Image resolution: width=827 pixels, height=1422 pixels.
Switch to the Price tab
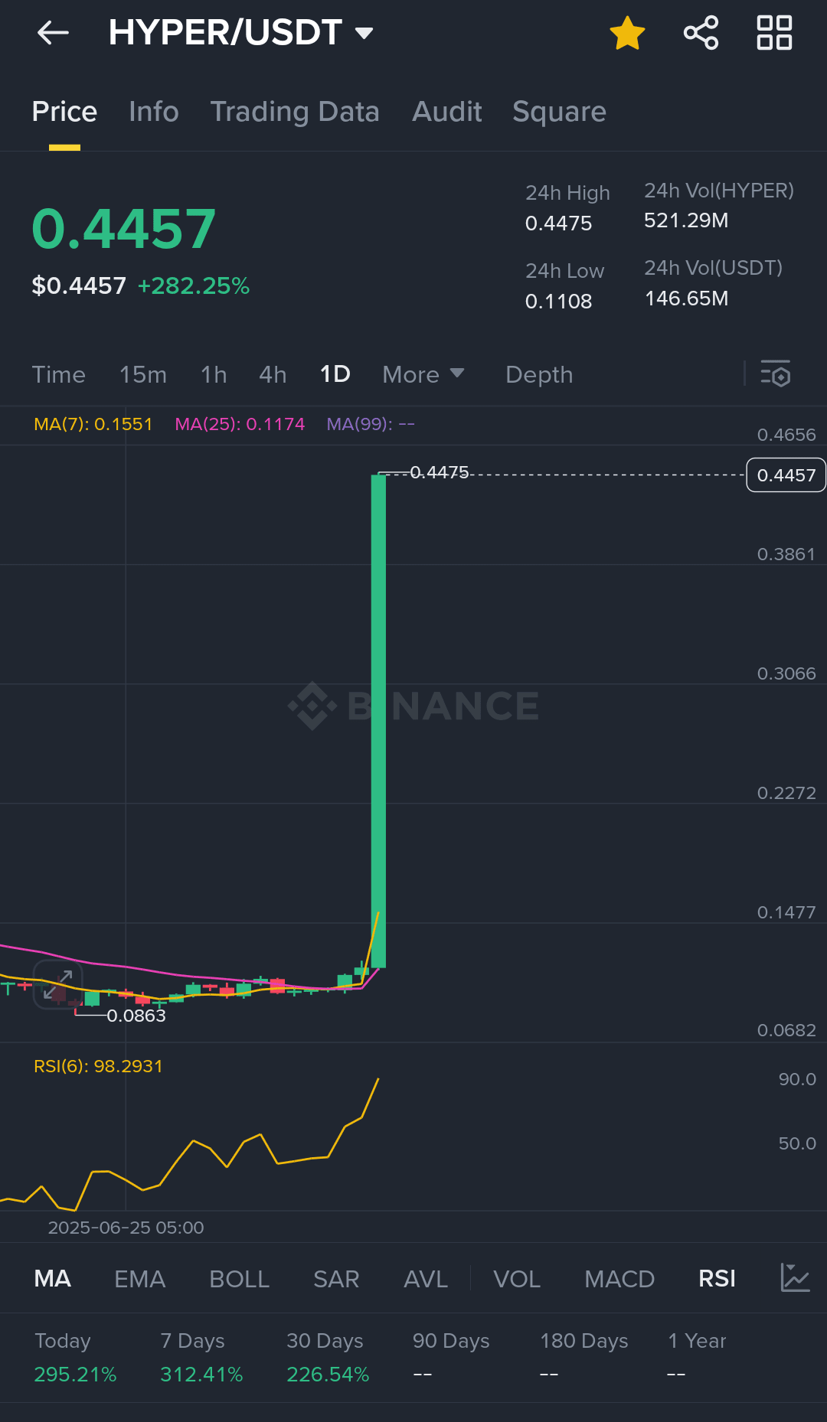tap(64, 112)
